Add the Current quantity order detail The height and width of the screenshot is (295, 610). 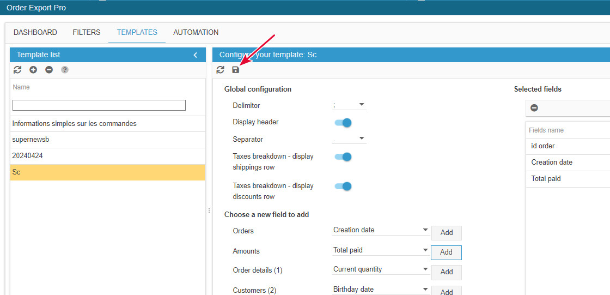click(x=446, y=272)
